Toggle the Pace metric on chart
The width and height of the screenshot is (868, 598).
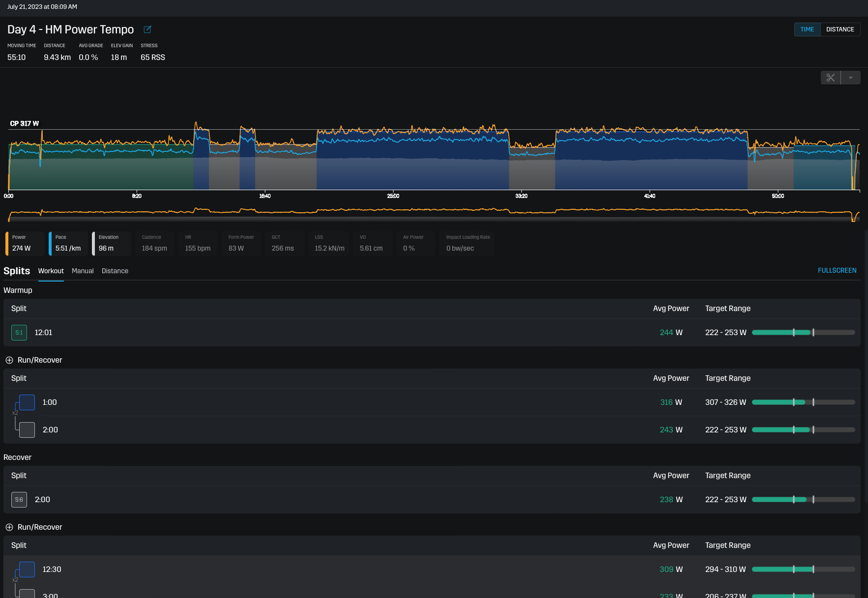(x=68, y=244)
